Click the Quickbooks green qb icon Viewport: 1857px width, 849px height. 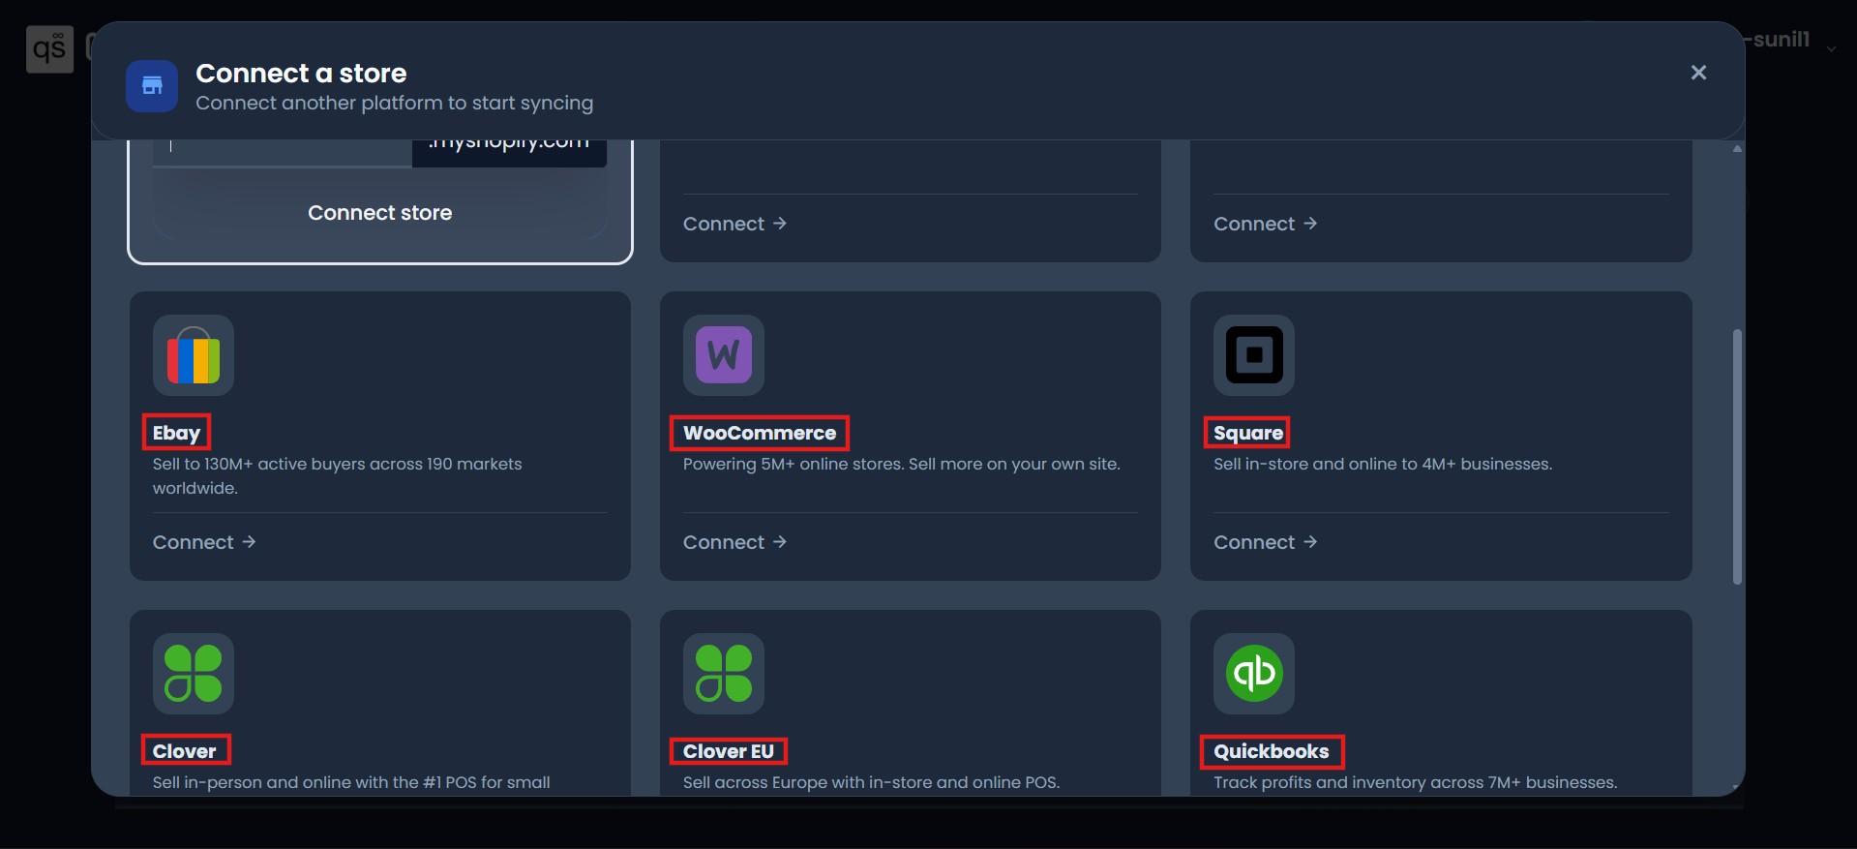pyautogui.click(x=1254, y=674)
